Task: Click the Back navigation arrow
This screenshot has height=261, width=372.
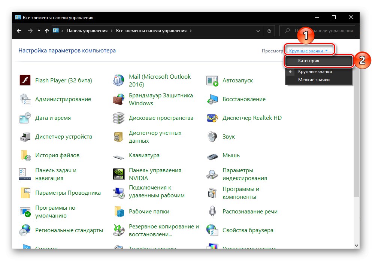Action: [x=19, y=31]
